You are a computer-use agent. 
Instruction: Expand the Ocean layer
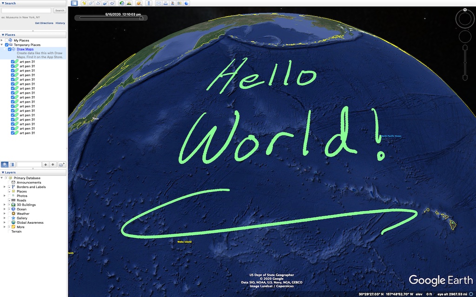5,209
